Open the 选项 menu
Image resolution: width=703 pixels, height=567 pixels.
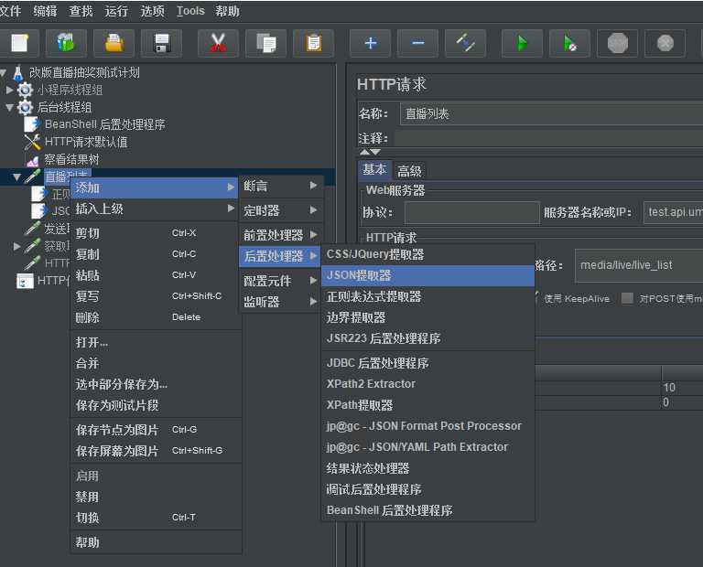pyautogui.click(x=153, y=11)
